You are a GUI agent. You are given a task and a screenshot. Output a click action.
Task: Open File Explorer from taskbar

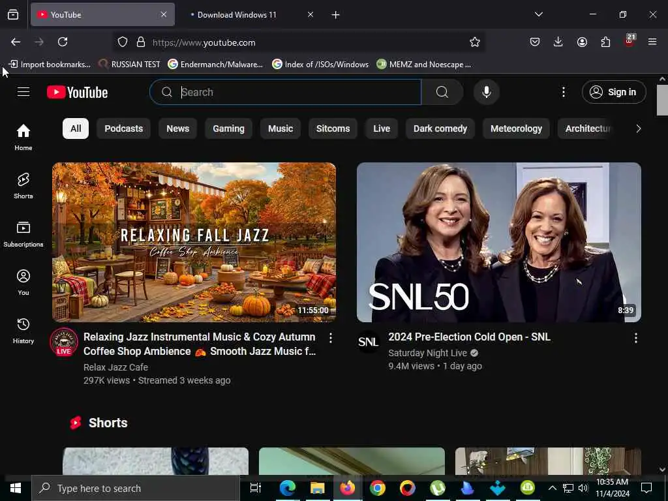pyautogui.click(x=318, y=488)
